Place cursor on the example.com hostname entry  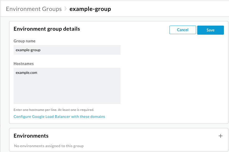pos(26,72)
